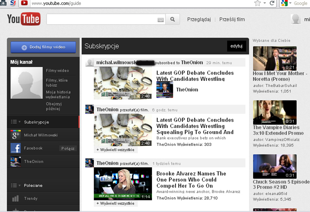Open The Vampire Diaries promo thumbnail

(275, 112)
